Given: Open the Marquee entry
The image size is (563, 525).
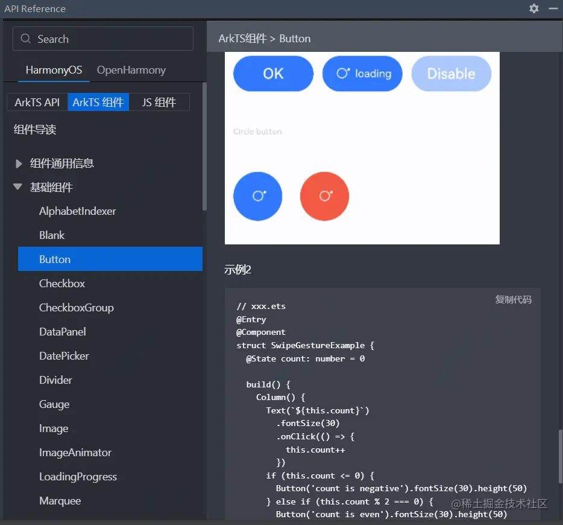Looking at the screenshot, I should click(x=60, y=501).
